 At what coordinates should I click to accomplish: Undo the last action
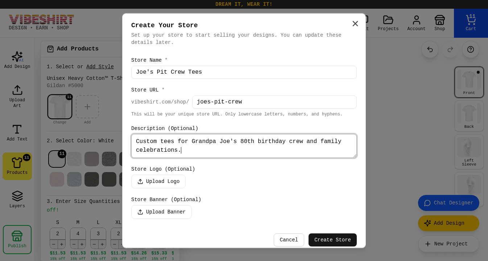[x=430, y=49]
